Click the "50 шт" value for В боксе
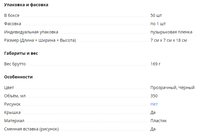Screen dimensions: 199x134 156,15
